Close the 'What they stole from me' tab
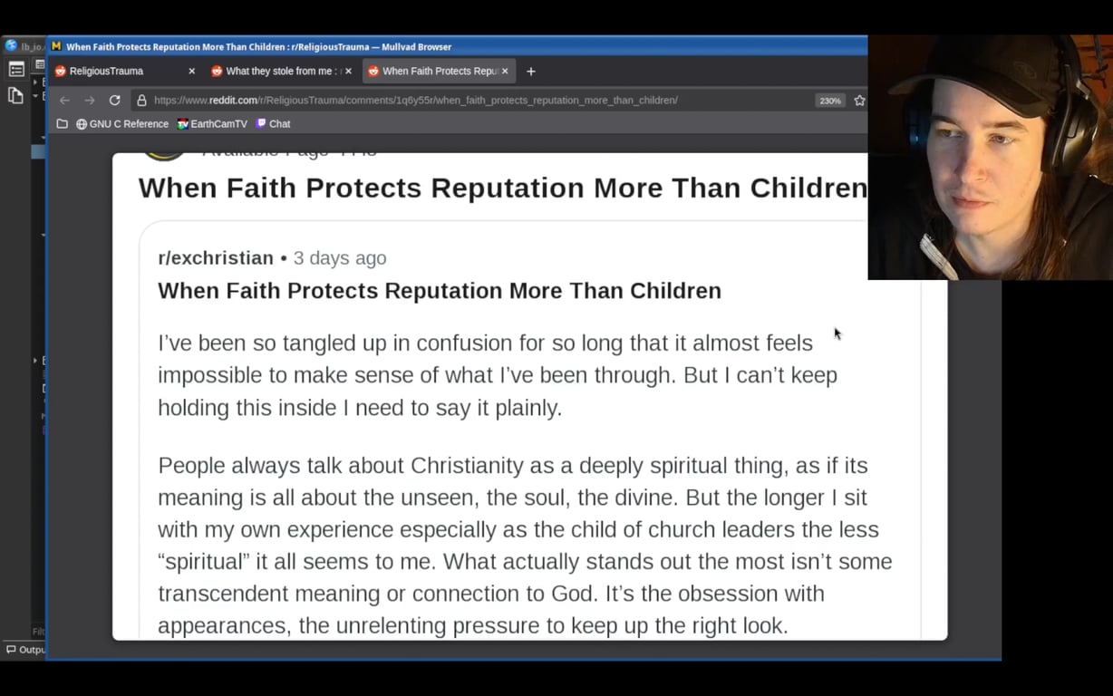The image size is (1113, 696). pos(348,71)
